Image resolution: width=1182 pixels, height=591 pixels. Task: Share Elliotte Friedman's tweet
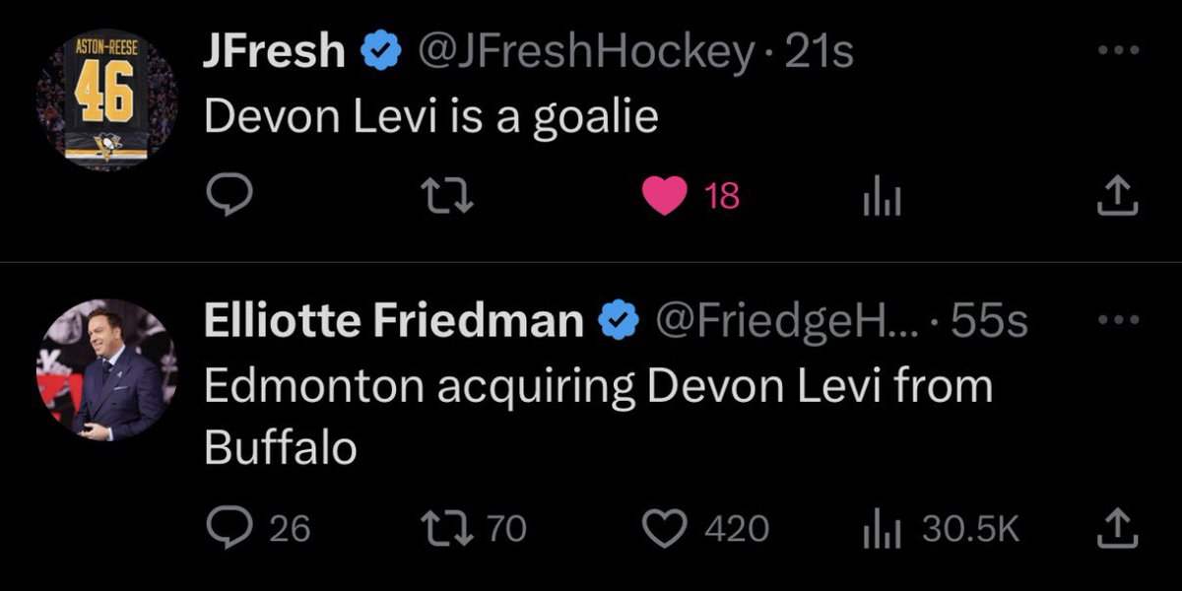click(1117, 529)
